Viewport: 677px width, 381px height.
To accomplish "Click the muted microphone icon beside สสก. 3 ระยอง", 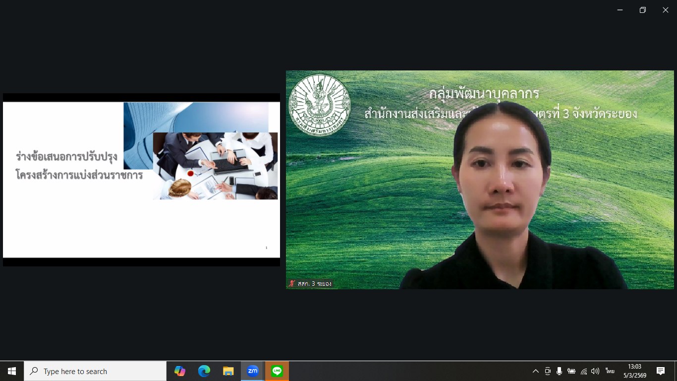I will (x=292, y=284).
